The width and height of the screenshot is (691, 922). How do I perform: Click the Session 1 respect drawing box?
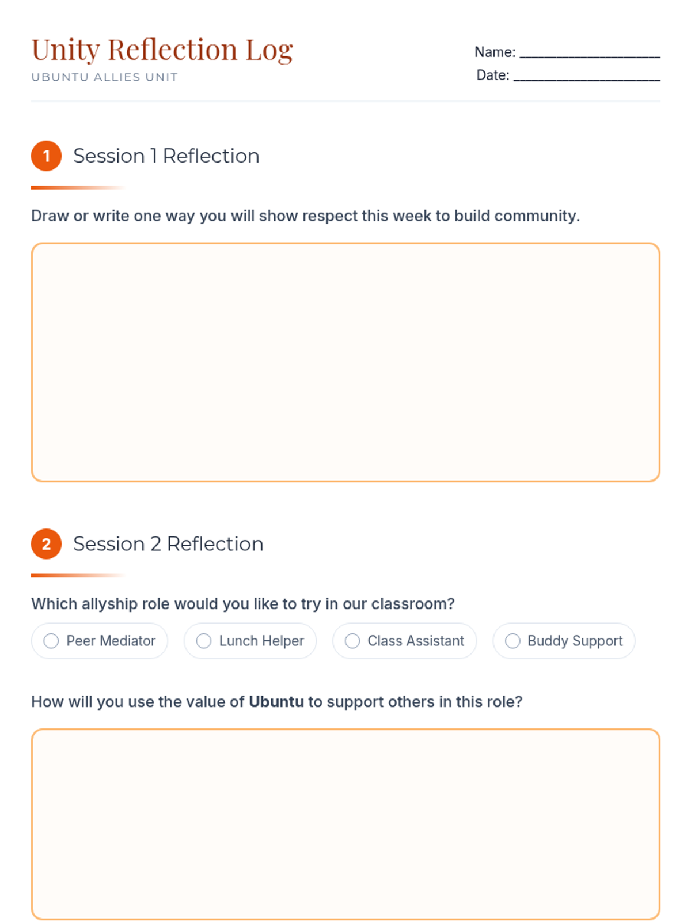point(345,362)
